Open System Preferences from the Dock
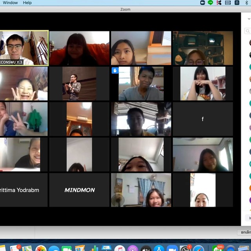The image size is (251, 251). click(x=185, y=248)
